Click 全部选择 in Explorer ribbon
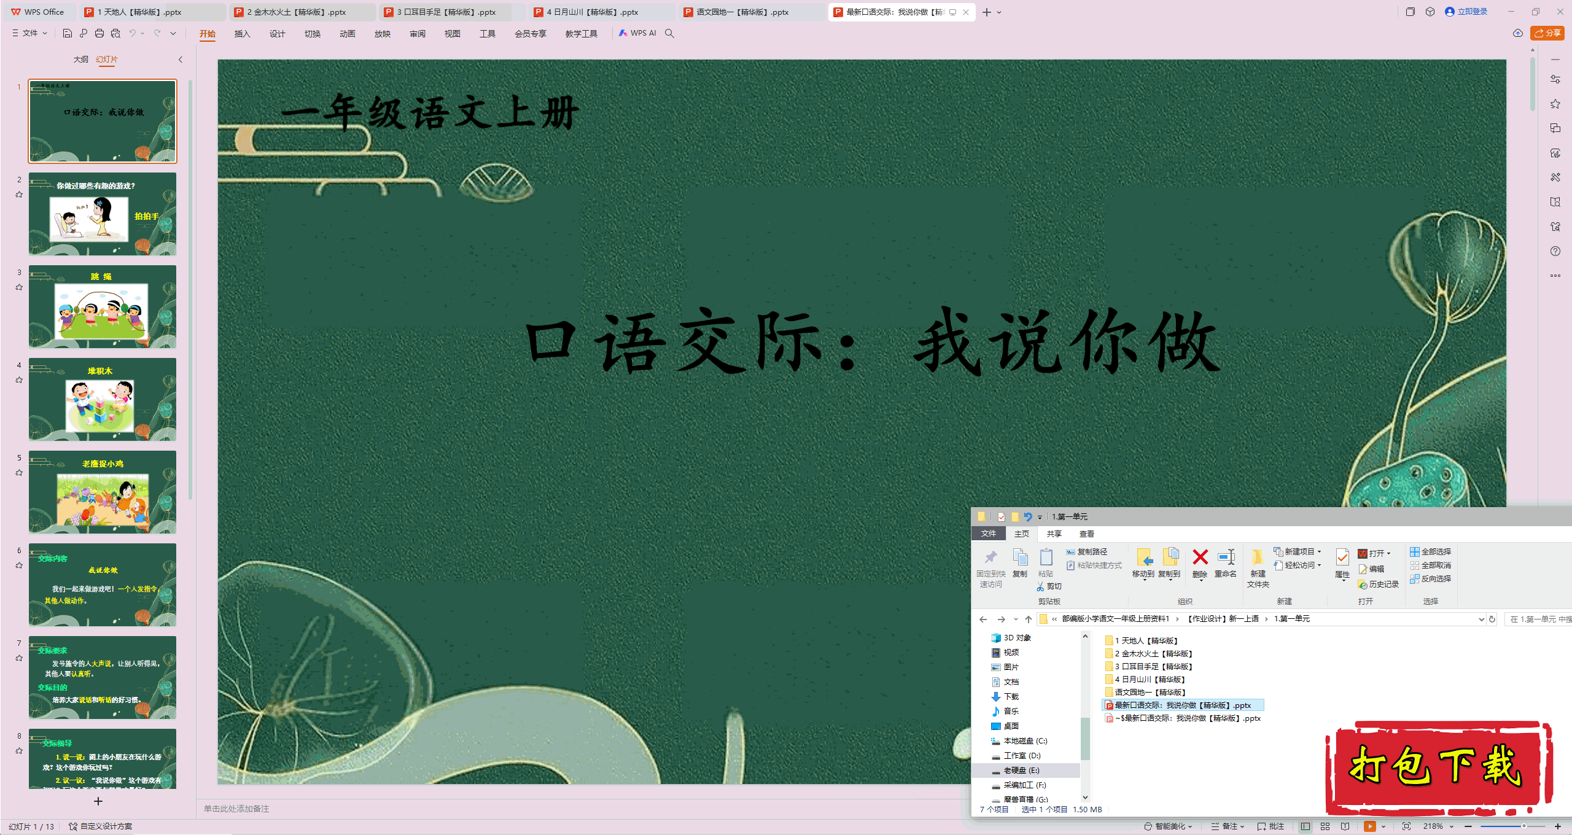 tap(1431, 552)
